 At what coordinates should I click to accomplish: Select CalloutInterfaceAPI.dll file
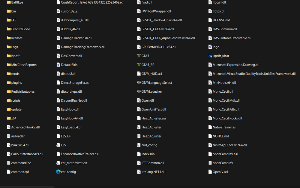25,154
